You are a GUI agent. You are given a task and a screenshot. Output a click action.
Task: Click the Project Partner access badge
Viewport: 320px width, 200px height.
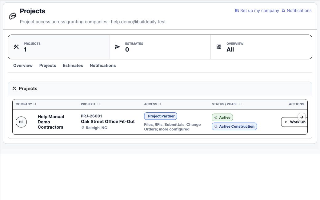pos(161,116)
